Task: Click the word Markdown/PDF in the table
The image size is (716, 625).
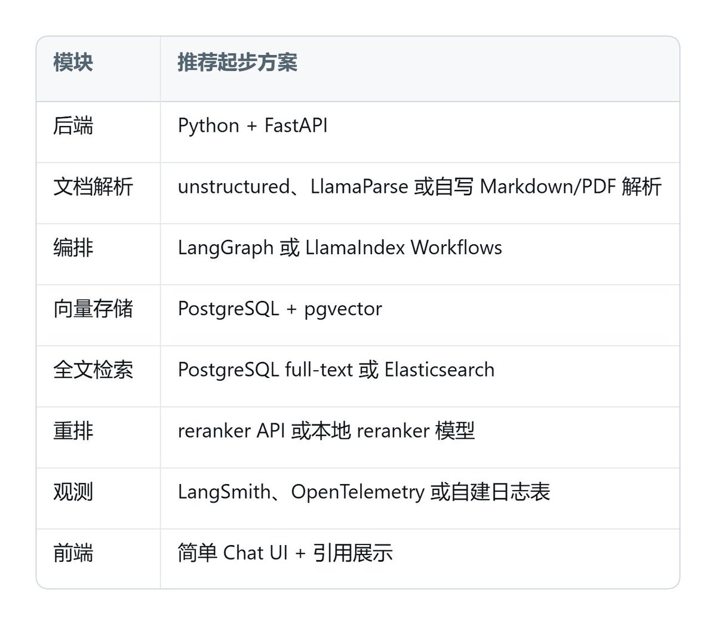Action: point(548,187)
